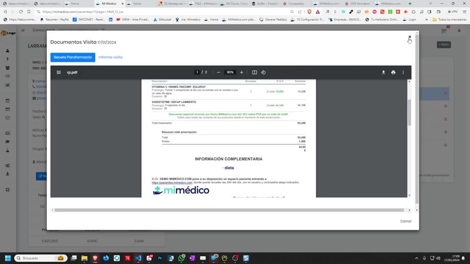Switch to Informe visita tab

coord(110,57)
